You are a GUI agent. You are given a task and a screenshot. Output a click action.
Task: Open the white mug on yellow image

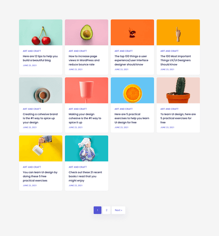(x=41, y=149)
